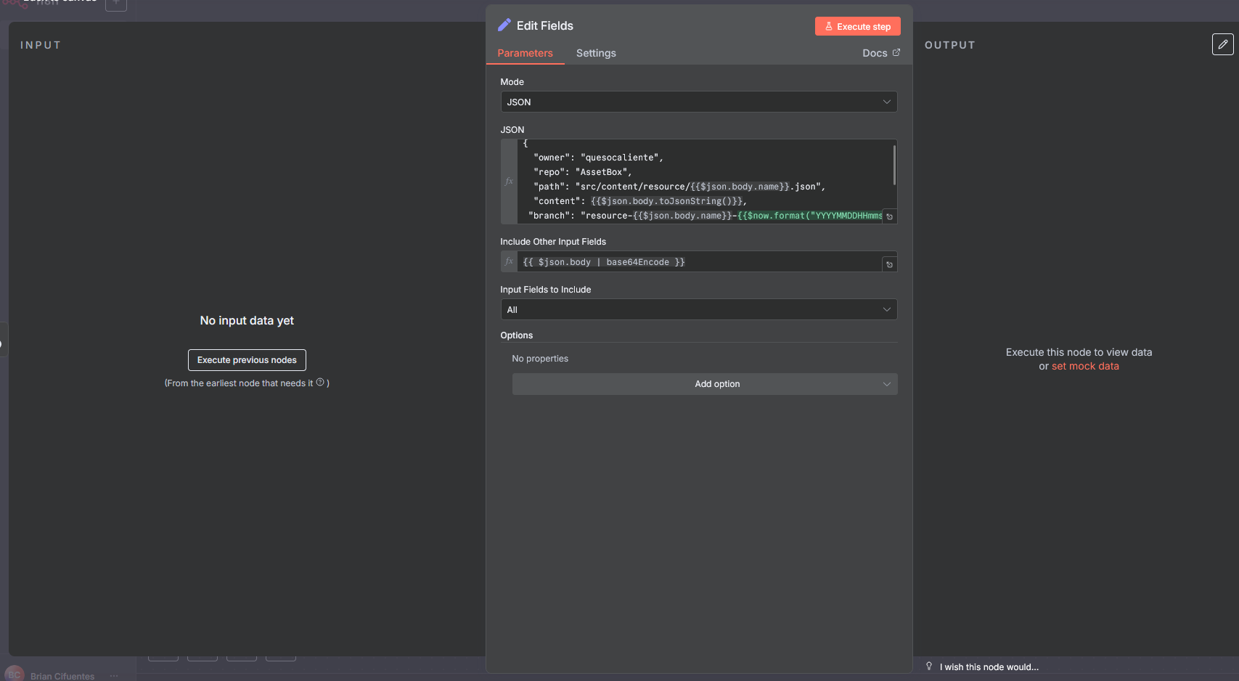This screenshot has width=1239, height=681.
Task: Click the Brian Cifuentes user avatar
Action: click(x=15, y=674)
